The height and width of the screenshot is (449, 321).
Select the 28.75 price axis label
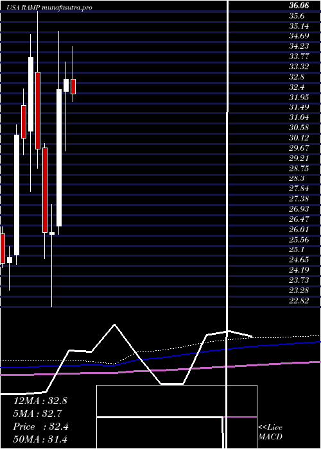coord(299,168)
